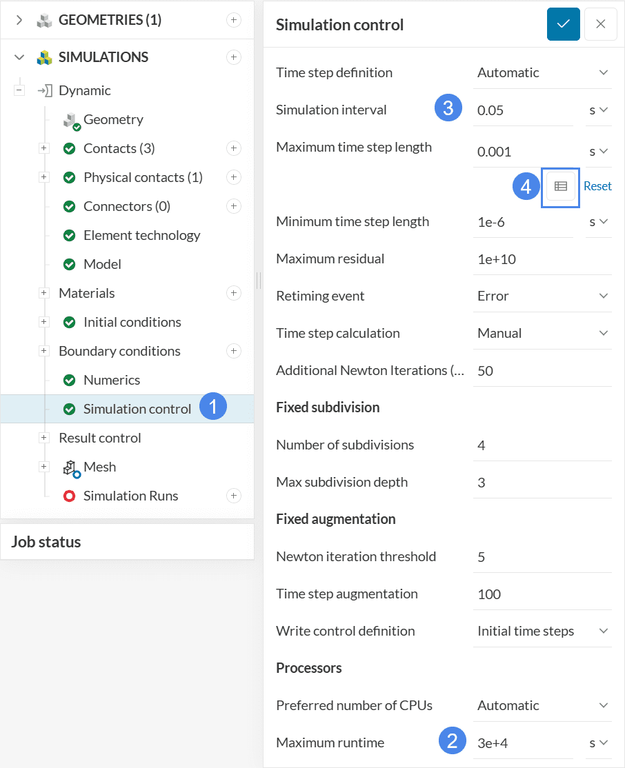Expand the Result control tree node

click(44, 438)
